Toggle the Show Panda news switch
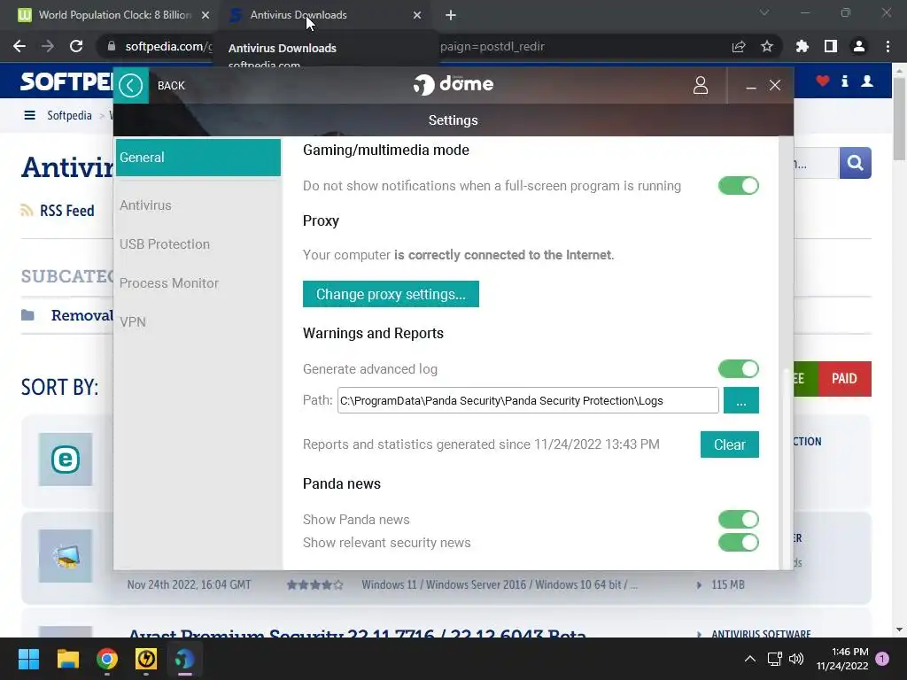This screenshot has height=680, width=907. (738, 519)
